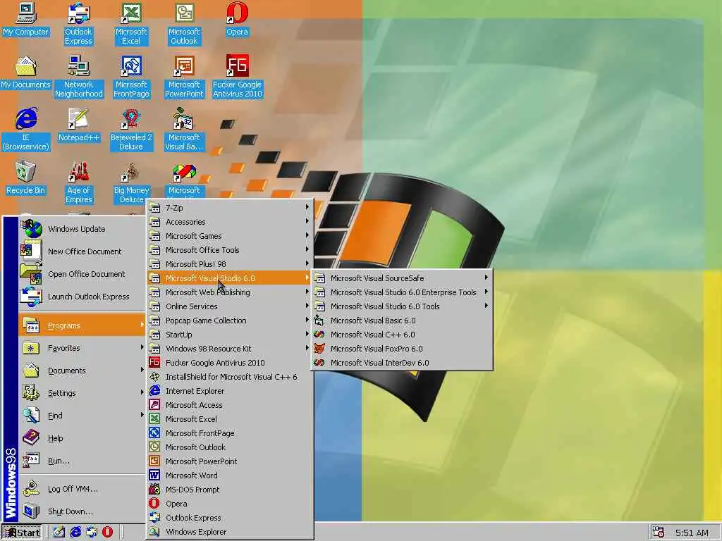Image resolution: width=722 pixels, height=541 pixels.
Task: Launch Microsoft Visual Basic 6.0
Action: (401, 321)
